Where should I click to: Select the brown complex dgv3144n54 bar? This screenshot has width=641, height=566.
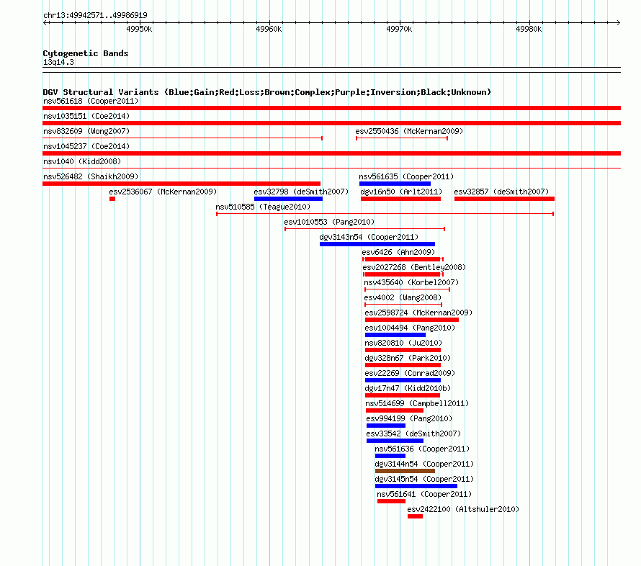tap(405, 471)
